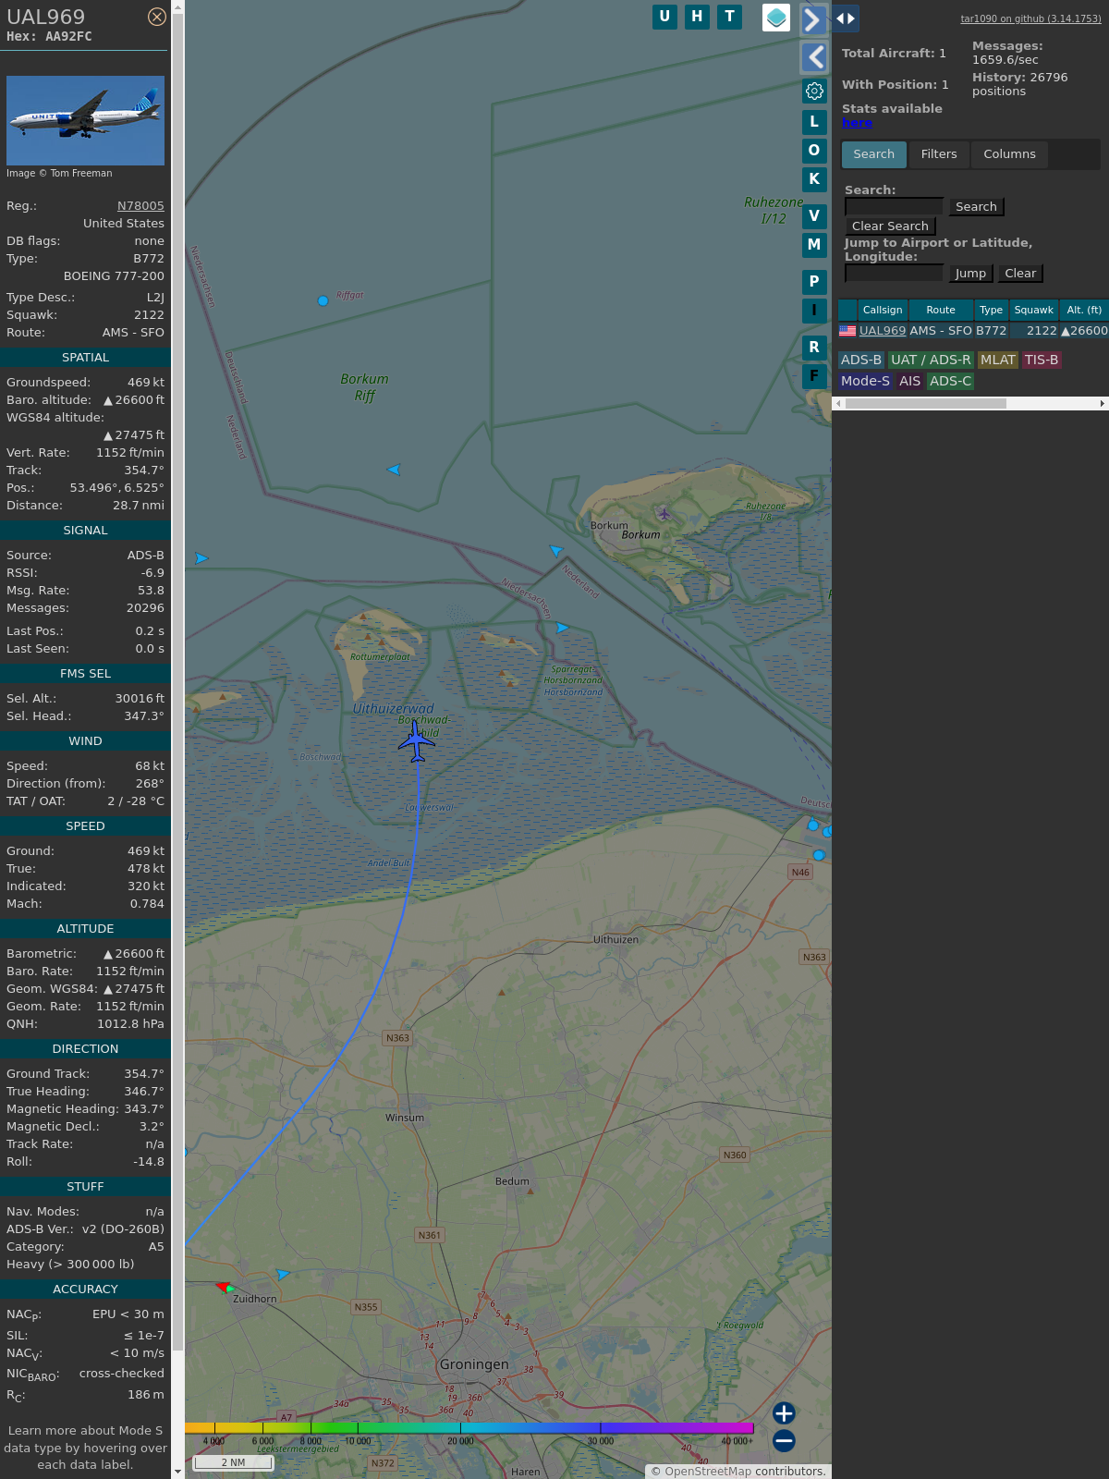The image size is (1109, 1479).
Task: Toggle the ADS-B source legend
Action: tap(861, 360)
